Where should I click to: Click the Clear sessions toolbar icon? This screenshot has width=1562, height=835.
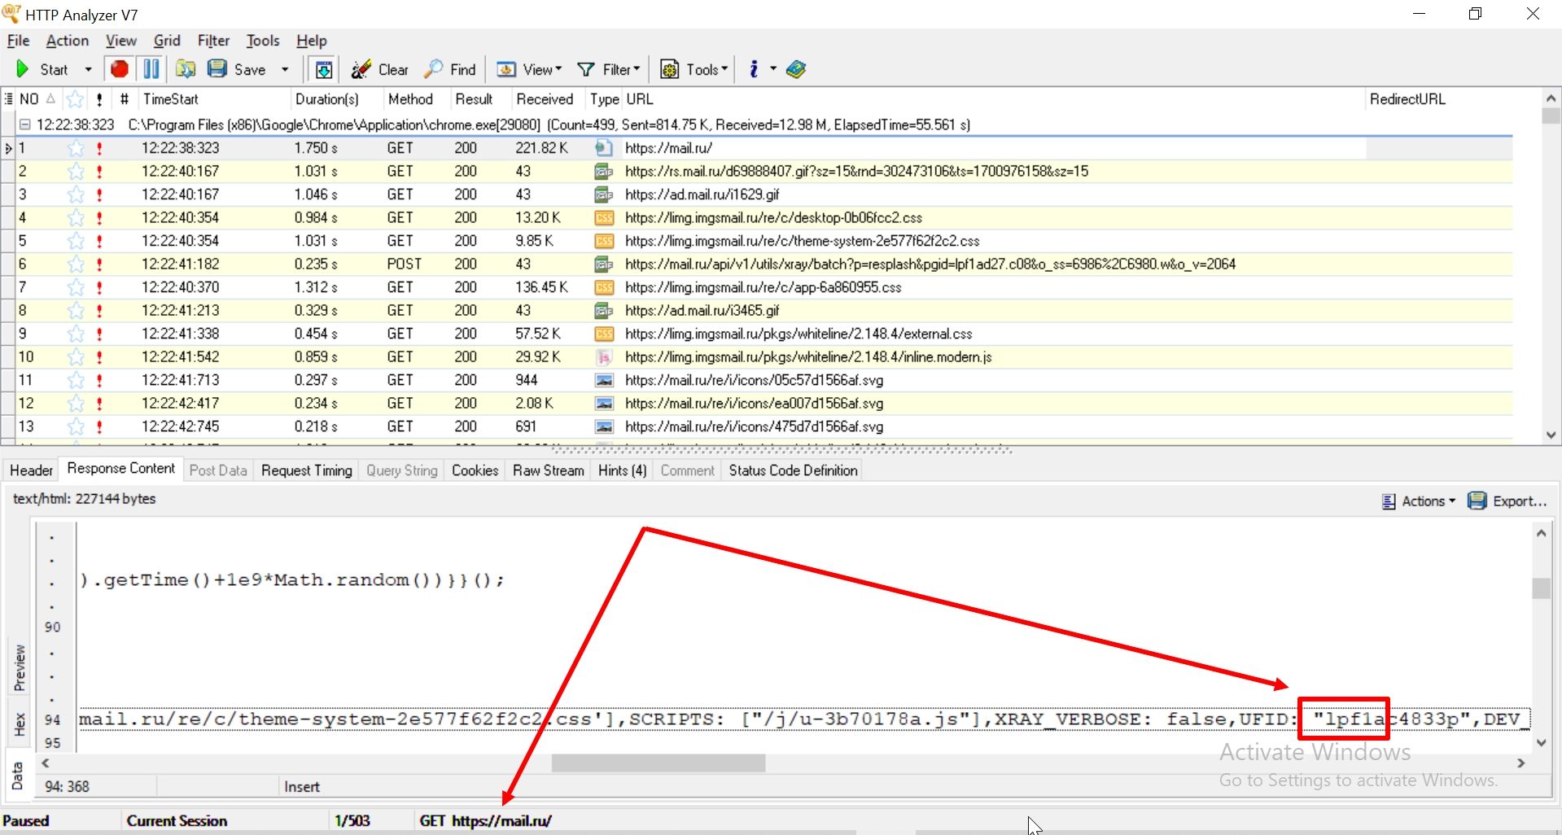click(361, 69)
